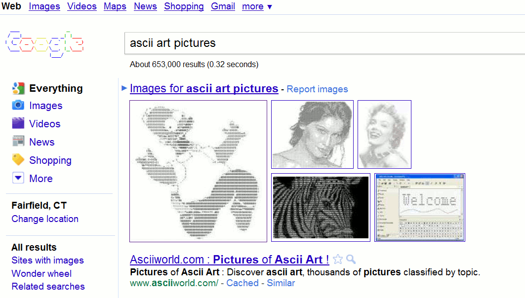
Task: Open the top 'more' dropdown menu
Action: click(257, 6)
